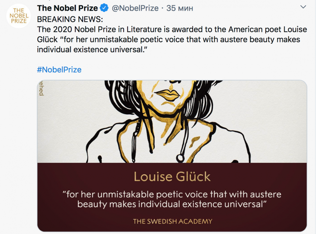
Task: Click the golden lips in the portrait
Action: [x=169, y=94]
